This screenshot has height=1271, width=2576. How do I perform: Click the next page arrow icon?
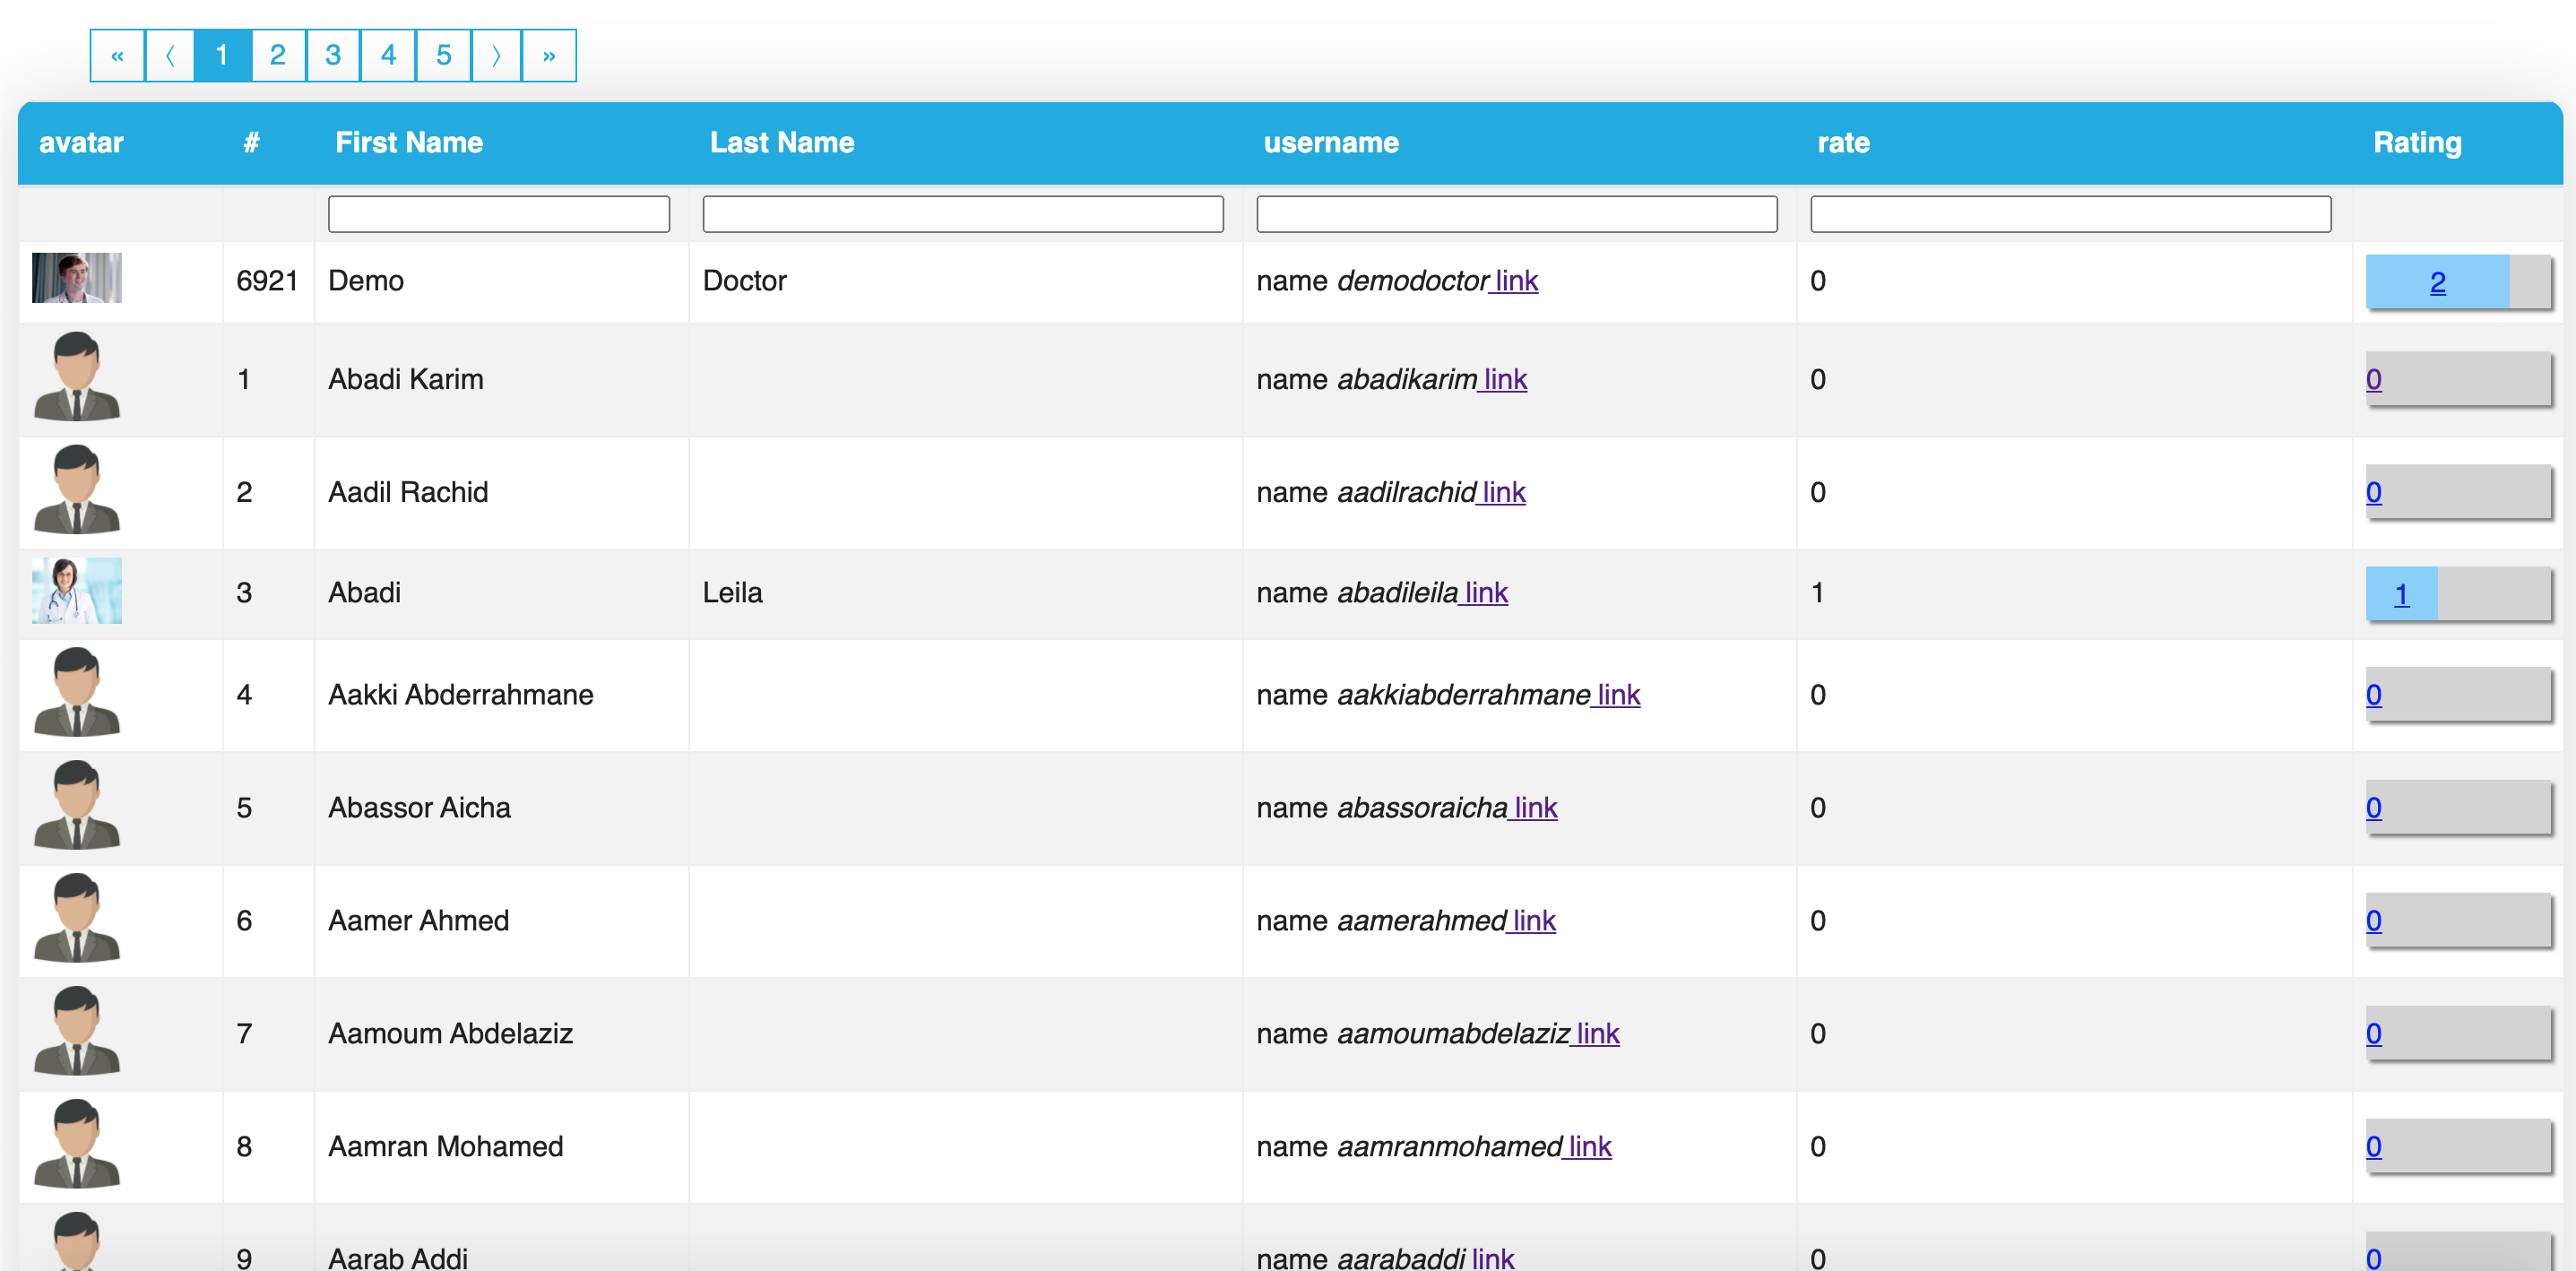click(496, 56)
